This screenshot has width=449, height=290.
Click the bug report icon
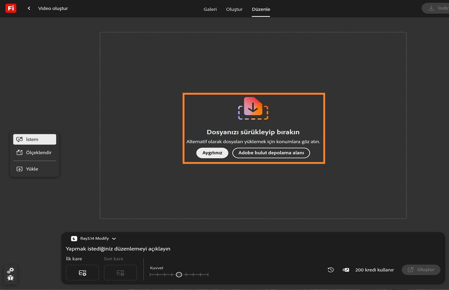[11, 278]
